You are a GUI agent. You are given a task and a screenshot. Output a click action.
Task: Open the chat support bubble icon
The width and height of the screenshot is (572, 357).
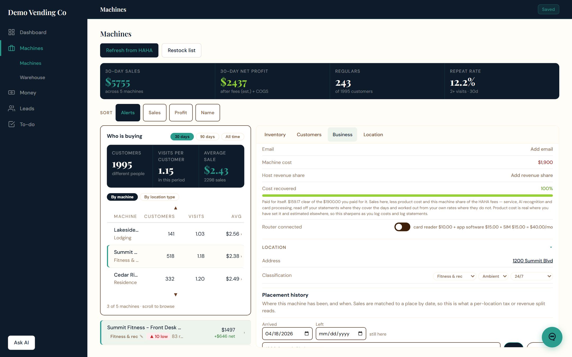552,337
